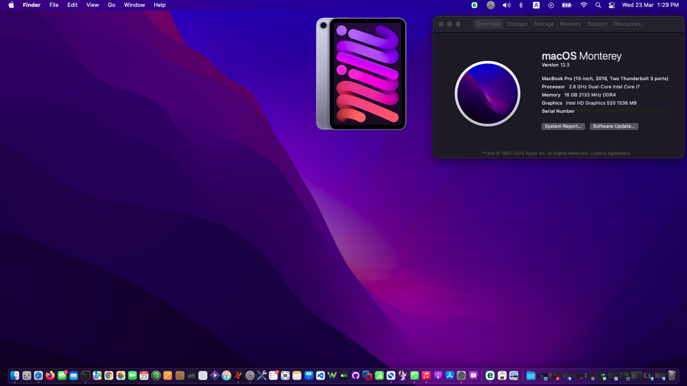Open Finder from the Dock
The width and height of the screenshot is (687, 386).
pos(15,376)
